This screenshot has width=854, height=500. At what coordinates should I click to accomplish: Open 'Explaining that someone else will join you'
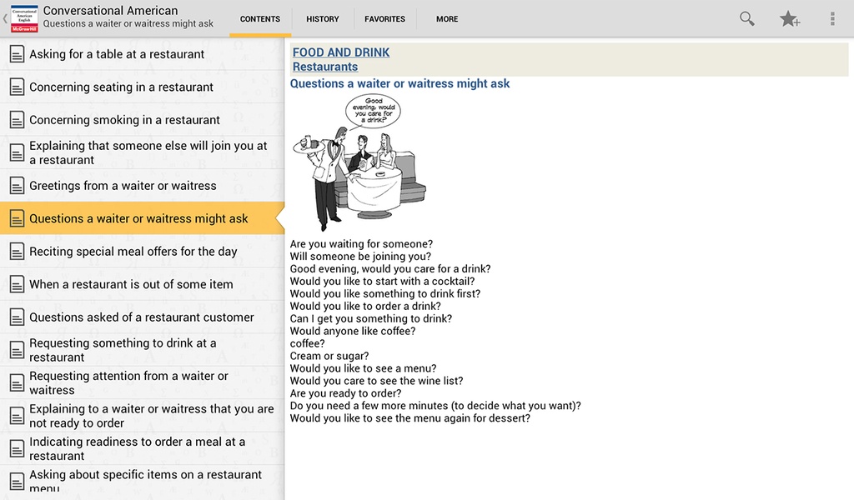pos(142,152)
